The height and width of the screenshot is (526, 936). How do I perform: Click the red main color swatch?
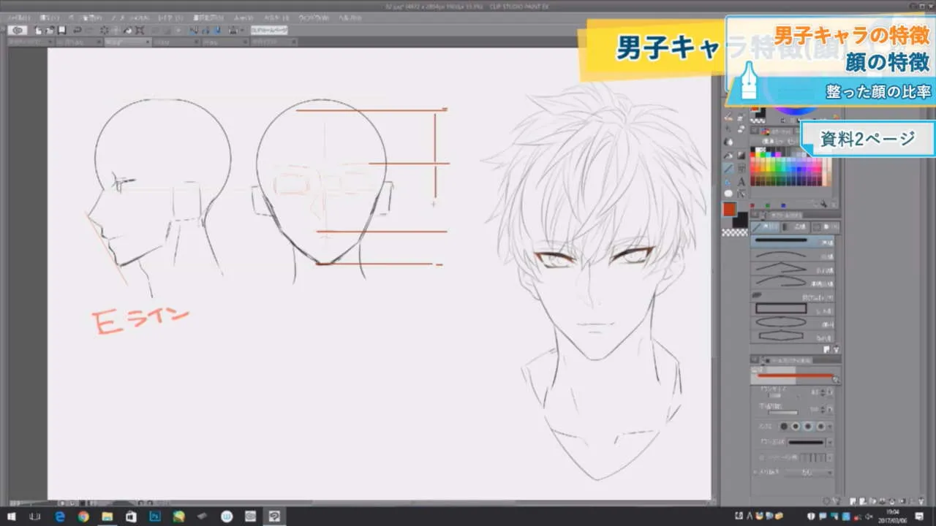coord(729,209)
